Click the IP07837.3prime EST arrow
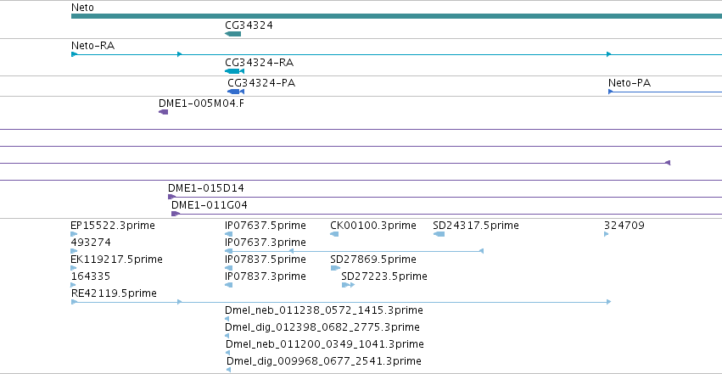The image size is (722, 374). pyautogui.click(x=229, y=285)
